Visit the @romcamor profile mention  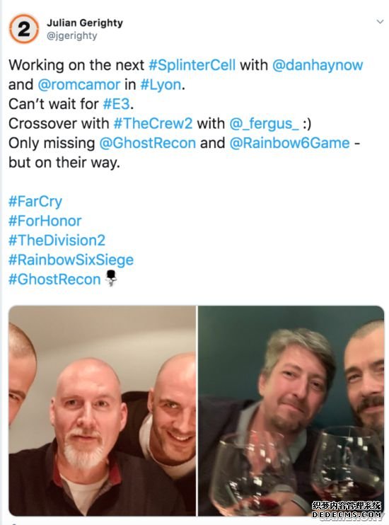[x=79, y=84]
